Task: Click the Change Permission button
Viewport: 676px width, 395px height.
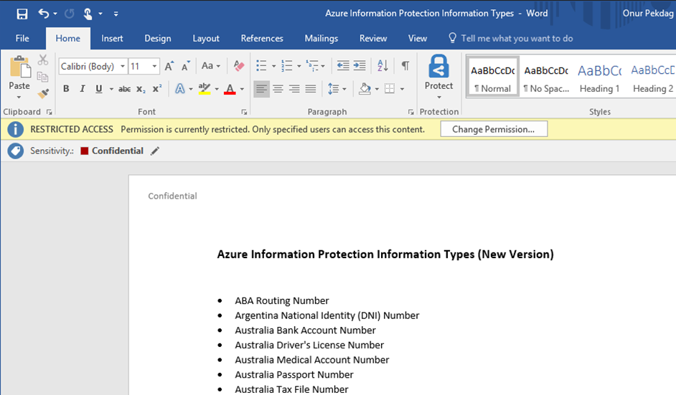Action: 494,129
